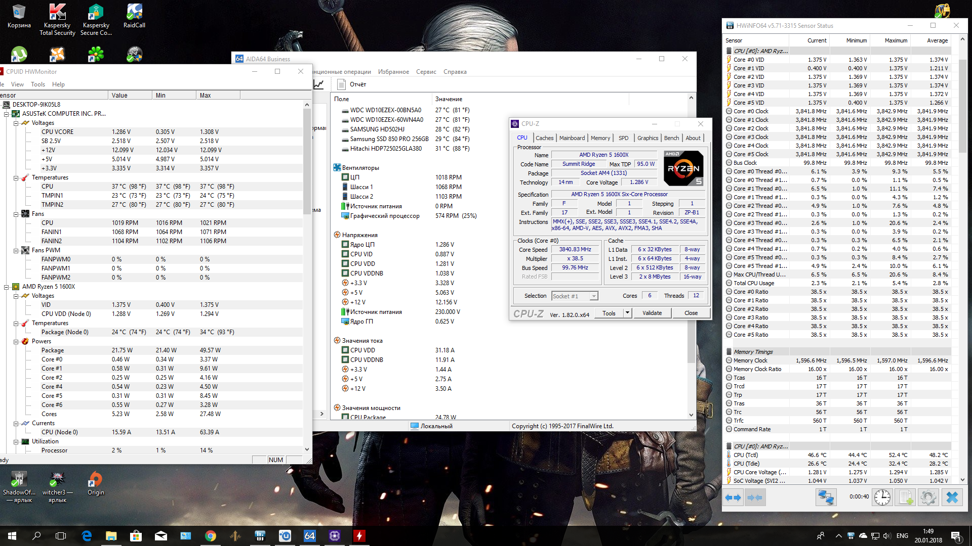Open the CPU-Z Tools dropdown arrow

coord(627,313)
